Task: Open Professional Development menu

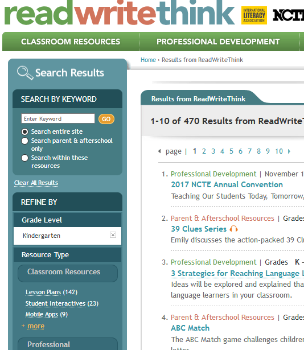Action: 218,42
